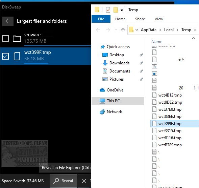Select This PC in navigation pane
The image size is (199, 188).
click(x=118, y=101)
